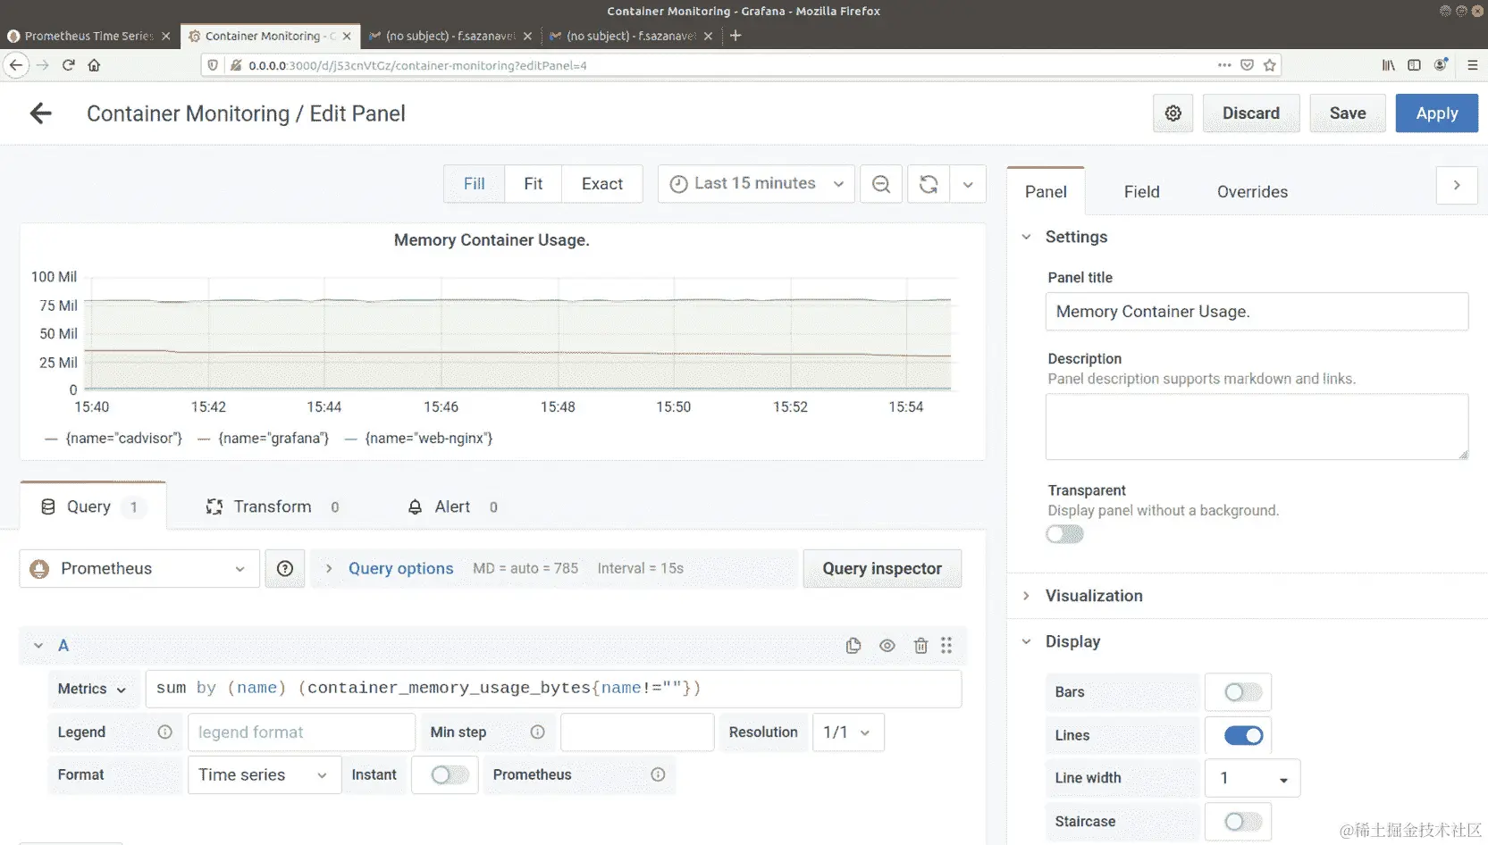Image resolution: width=1488 pixels, height=845 pixels.
Task: Switch to the Panel tab
Action: pyautogui.click(x=1046, y=191)
